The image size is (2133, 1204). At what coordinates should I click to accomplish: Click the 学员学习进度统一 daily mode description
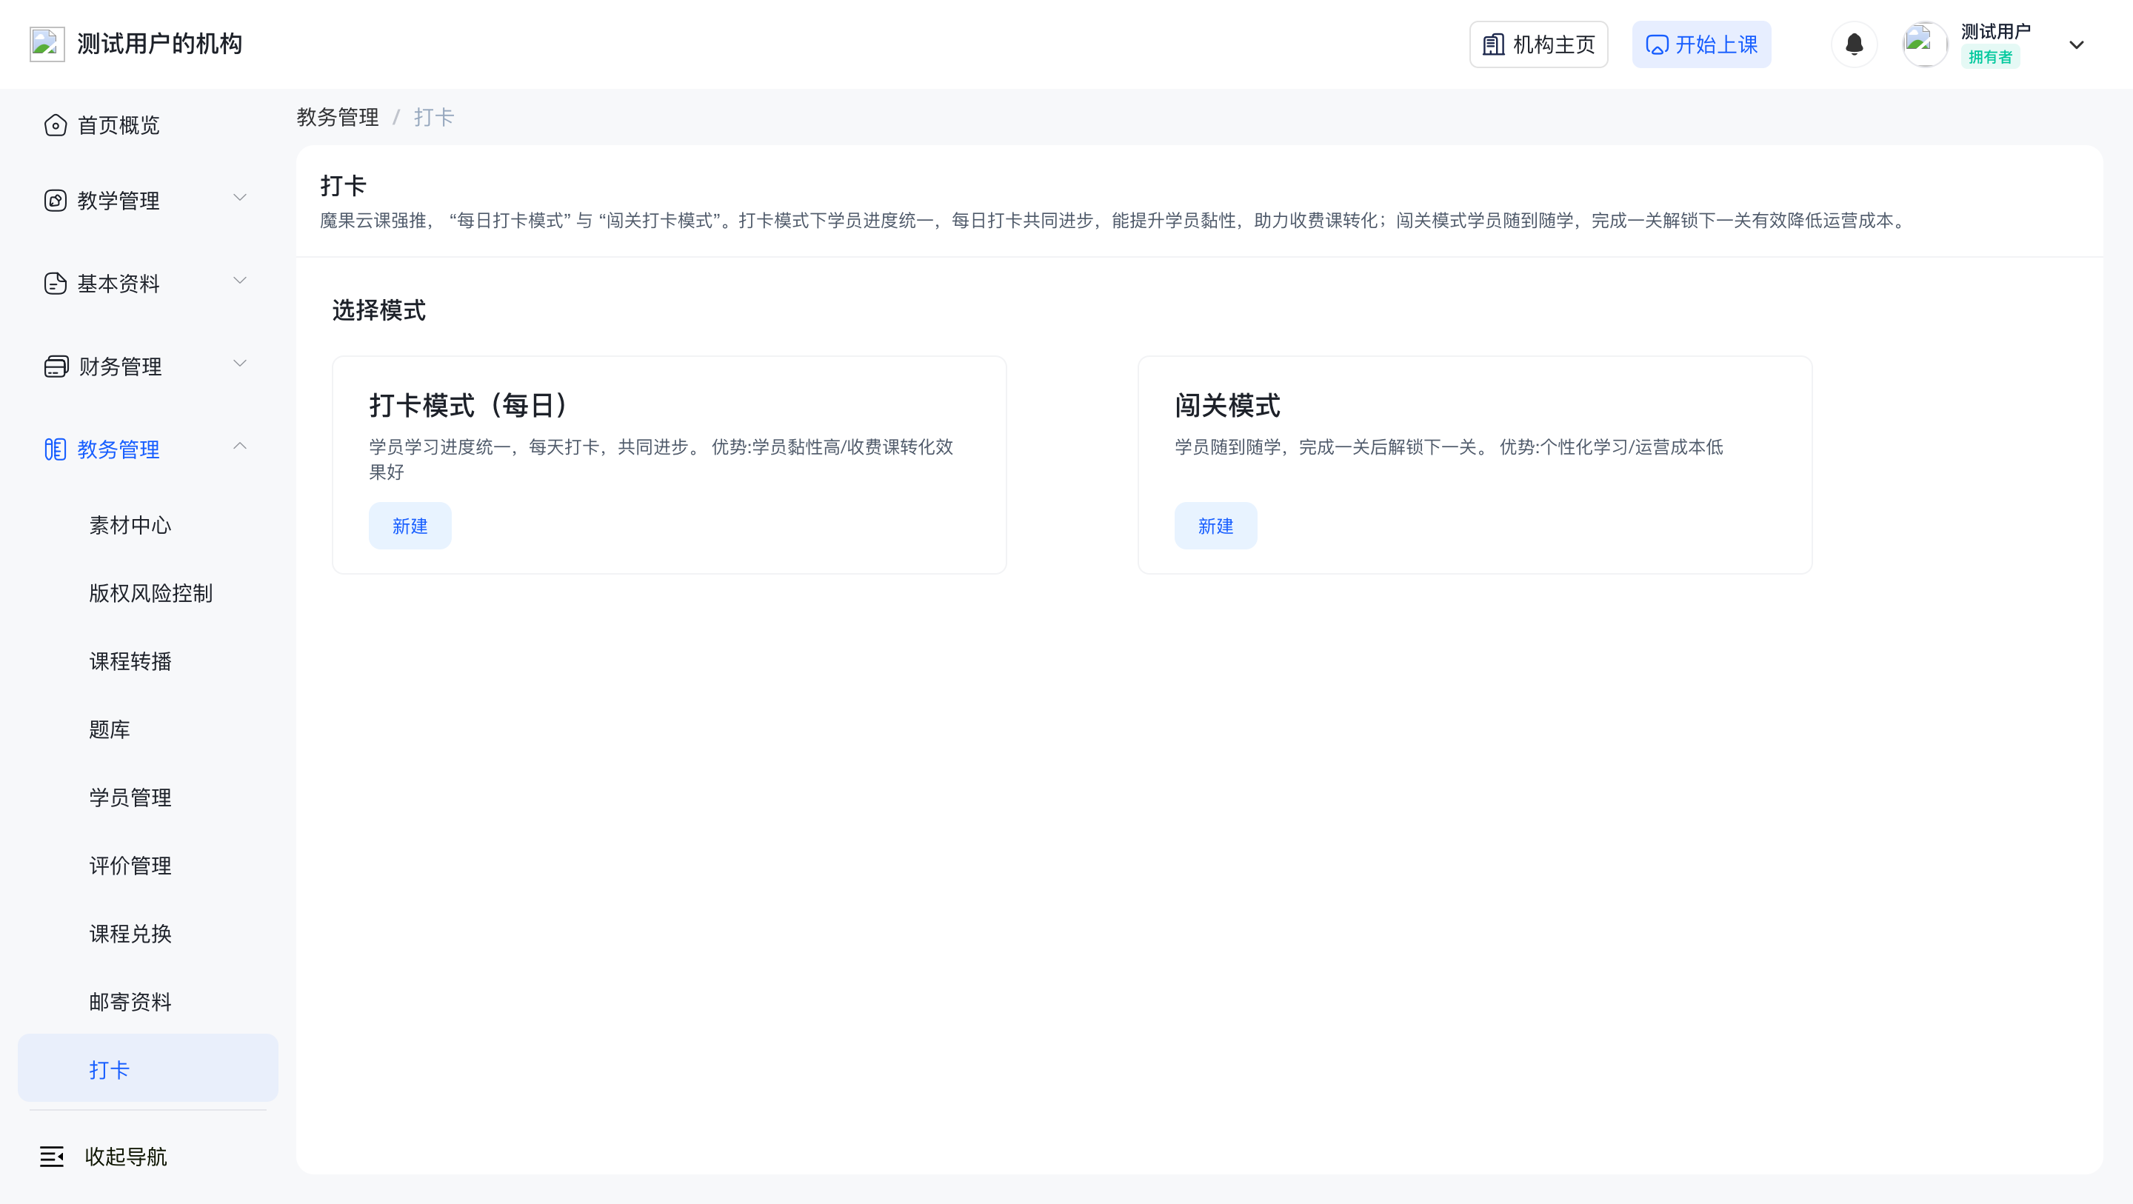[661, 459]
